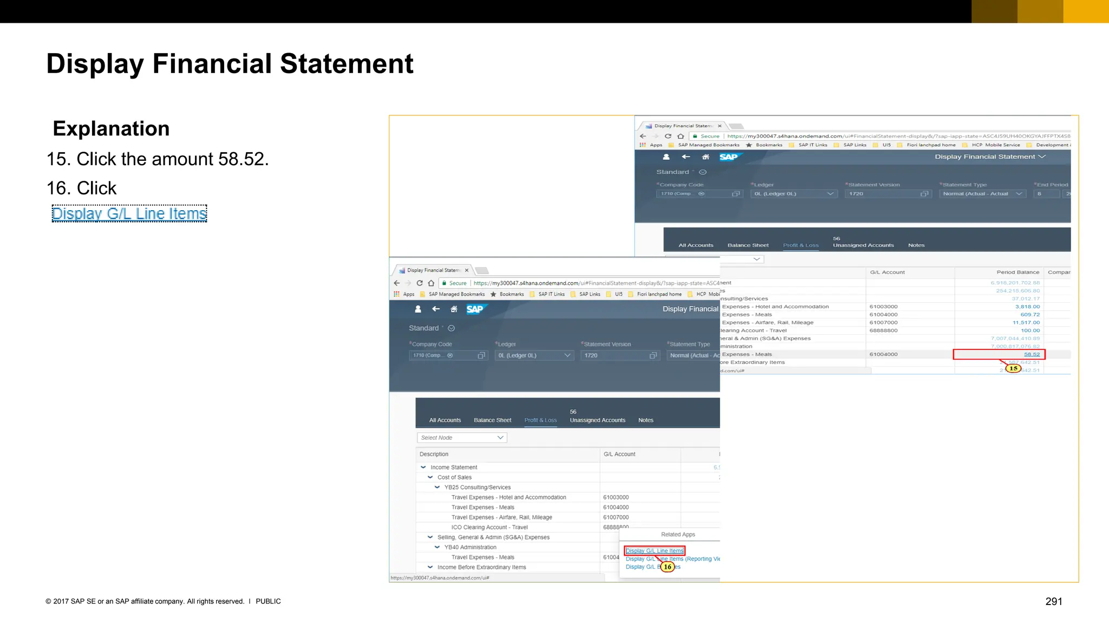Collapse Income Before Extraordinary Items node
This screenshot has height=624, width=1109.
[x=430, y=567]
